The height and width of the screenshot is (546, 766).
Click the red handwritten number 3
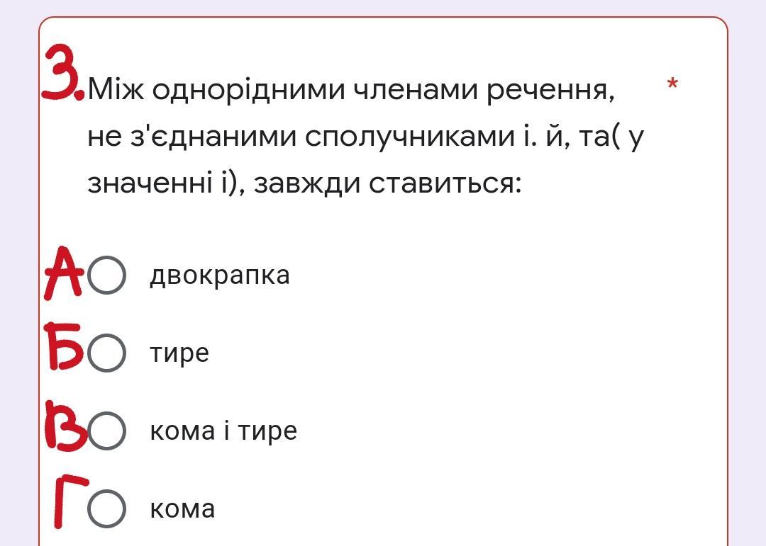[x=62, y=73]
